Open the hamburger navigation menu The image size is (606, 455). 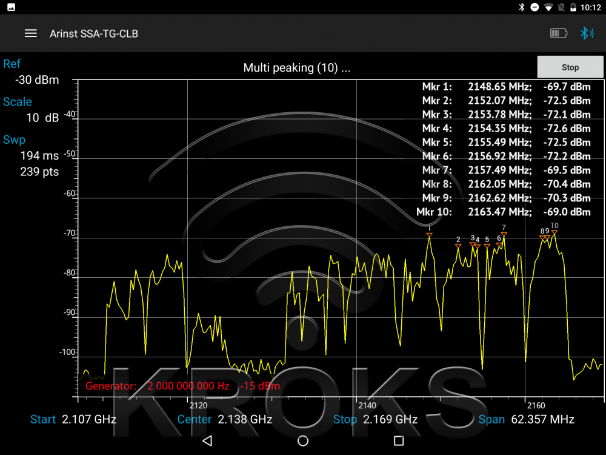[x=31, y=33]
